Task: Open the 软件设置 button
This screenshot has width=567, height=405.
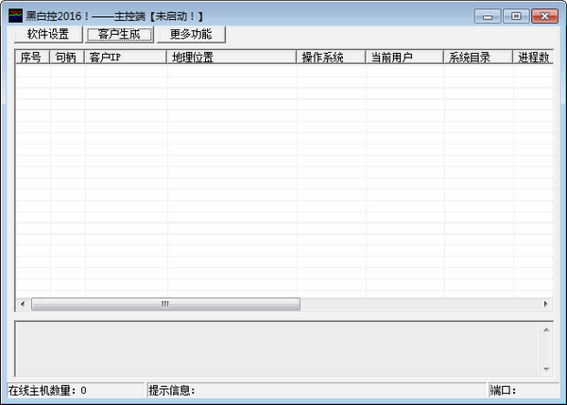Action: click(48, 34)
